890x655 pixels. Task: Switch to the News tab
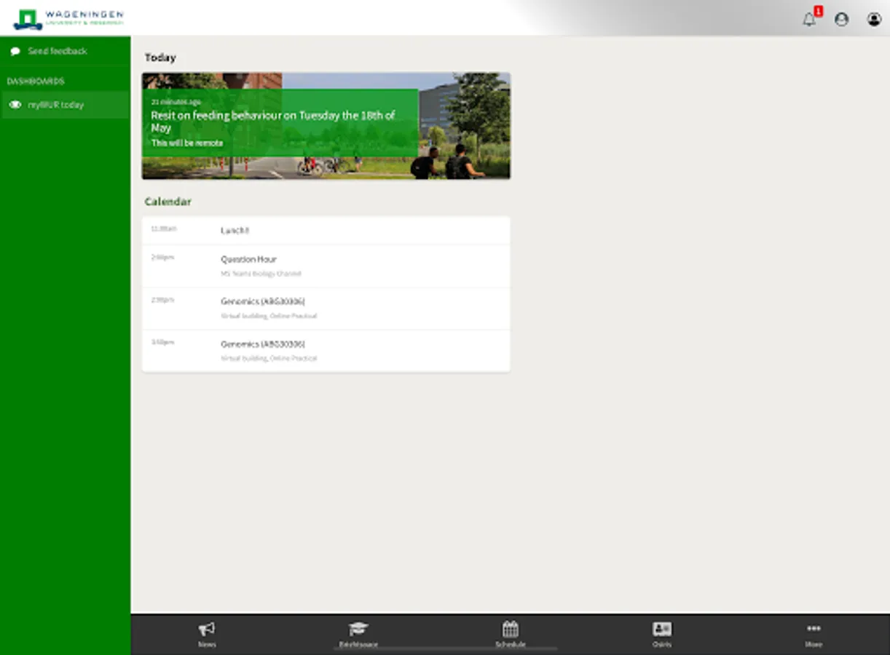click(x=207, y=635)
